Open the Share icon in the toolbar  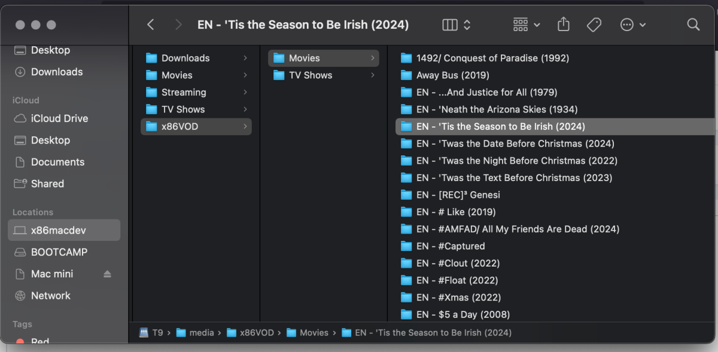(563, 25)
